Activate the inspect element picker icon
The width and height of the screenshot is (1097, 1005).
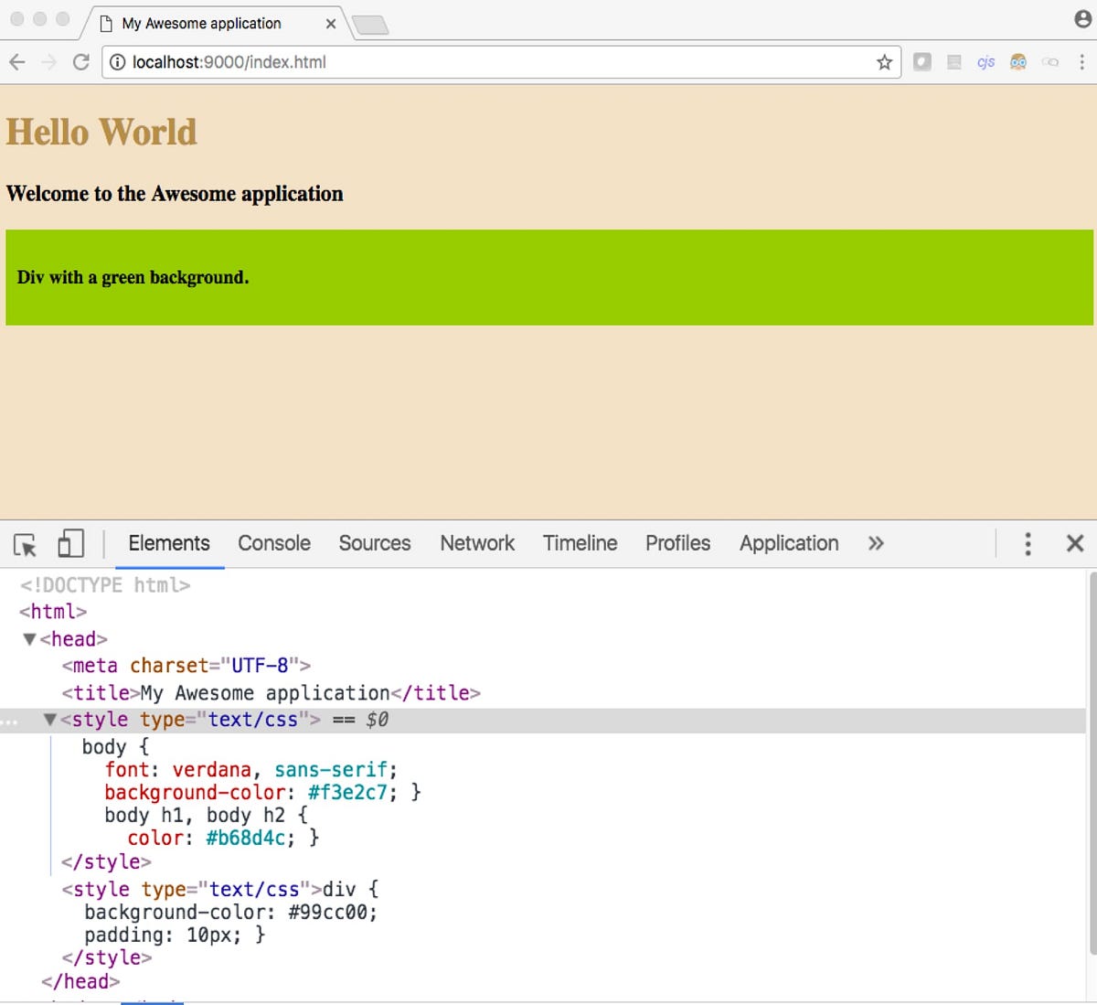26,544
